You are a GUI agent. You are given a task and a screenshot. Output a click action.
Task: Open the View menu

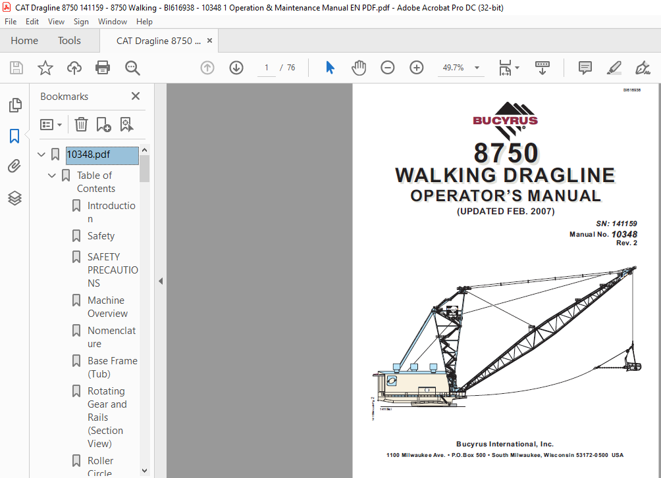[56, 22]
